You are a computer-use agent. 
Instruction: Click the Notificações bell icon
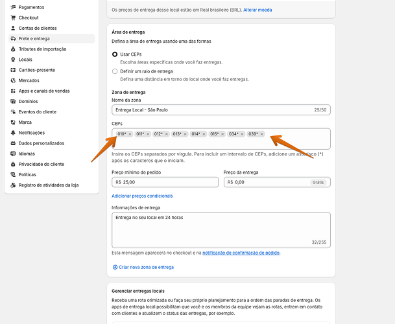click(12, 132)
